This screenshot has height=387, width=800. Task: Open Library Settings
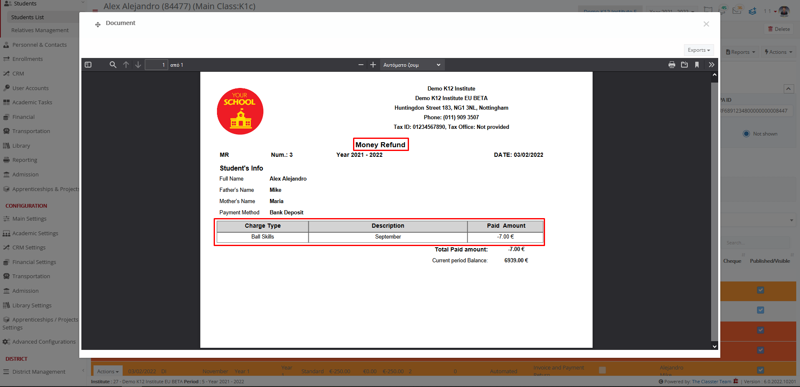pyautogui.click(x=32, y=305)
